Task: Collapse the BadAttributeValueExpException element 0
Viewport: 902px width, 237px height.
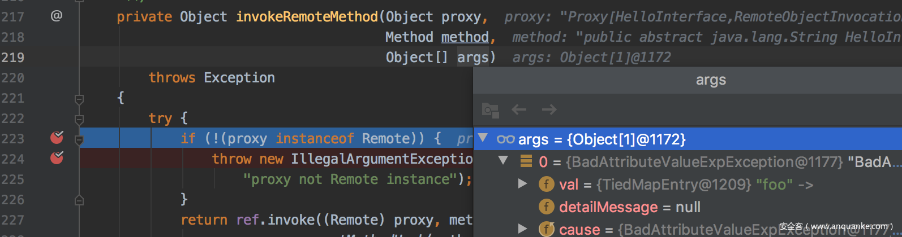Action: point(503,161)
